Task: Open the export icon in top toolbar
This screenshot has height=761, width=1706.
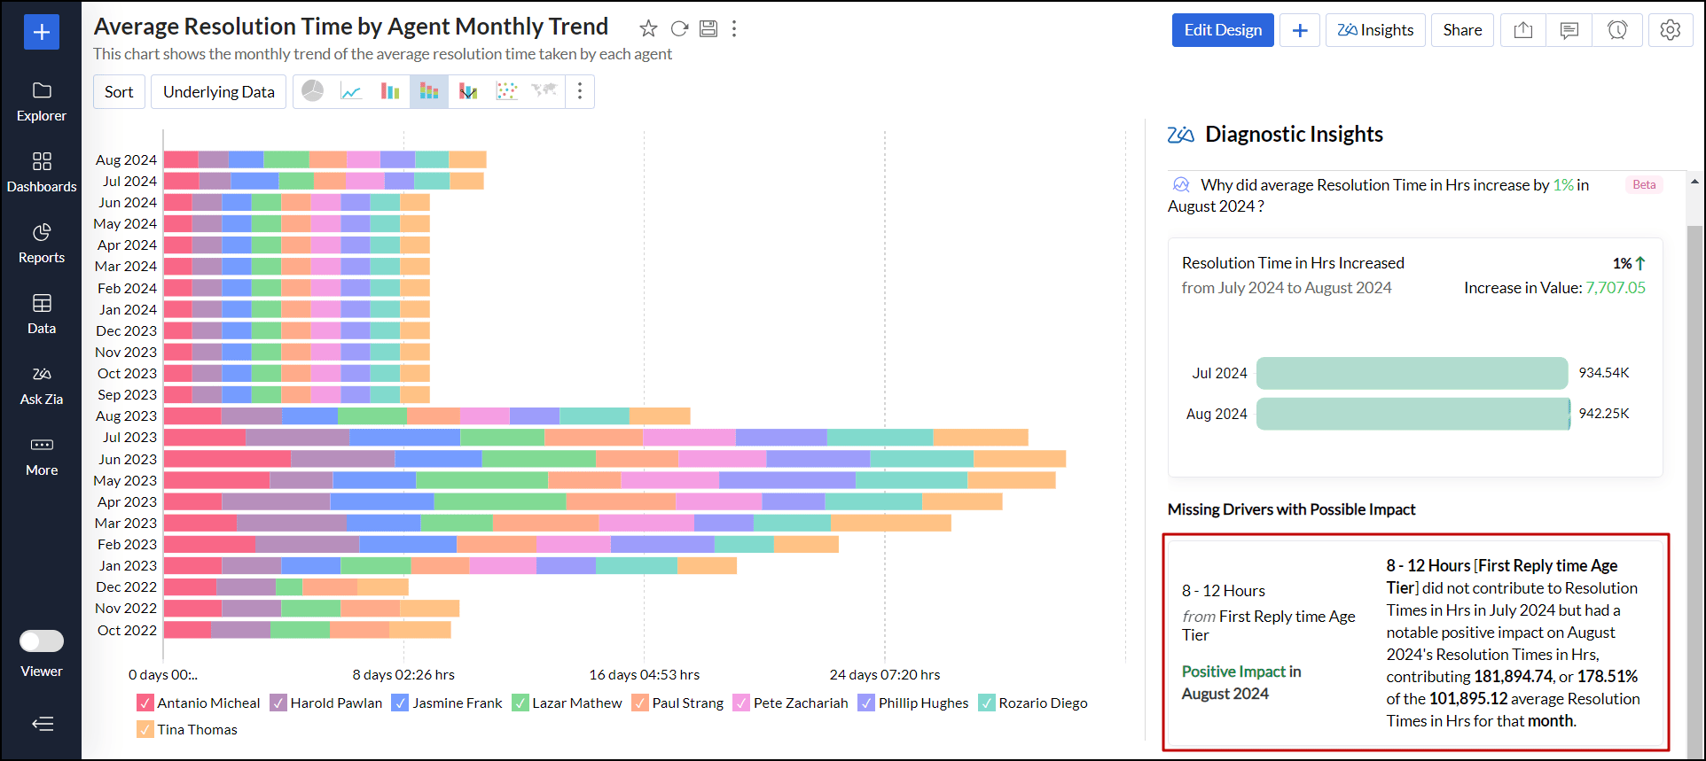Action: coord(1522,30)
